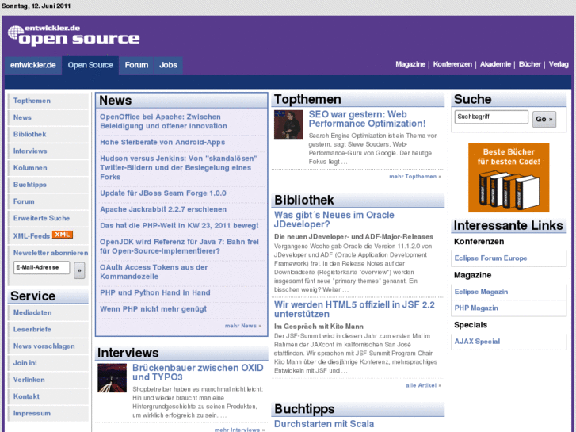
Task: Open the Hudson versus Jenkins news item
Action: pyautogui.click(x=179, y=168)
